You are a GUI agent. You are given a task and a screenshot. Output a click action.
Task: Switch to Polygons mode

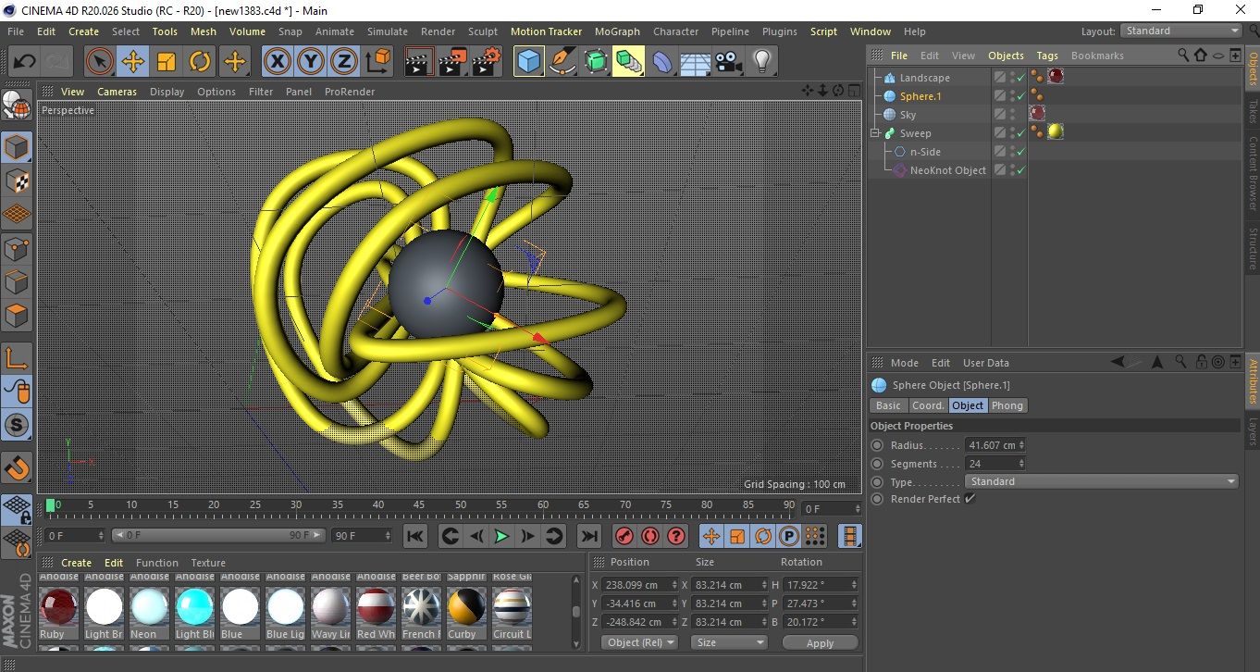pos(17,315)
